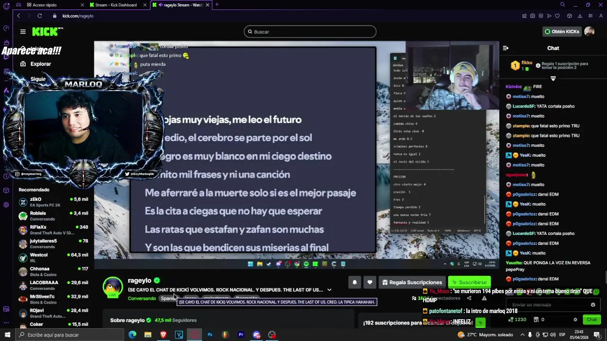Viewport: 607px width, 341px height.
Task: Open RDjavi recommended channel
Action: pyautogui.click(x=54, y=314)
